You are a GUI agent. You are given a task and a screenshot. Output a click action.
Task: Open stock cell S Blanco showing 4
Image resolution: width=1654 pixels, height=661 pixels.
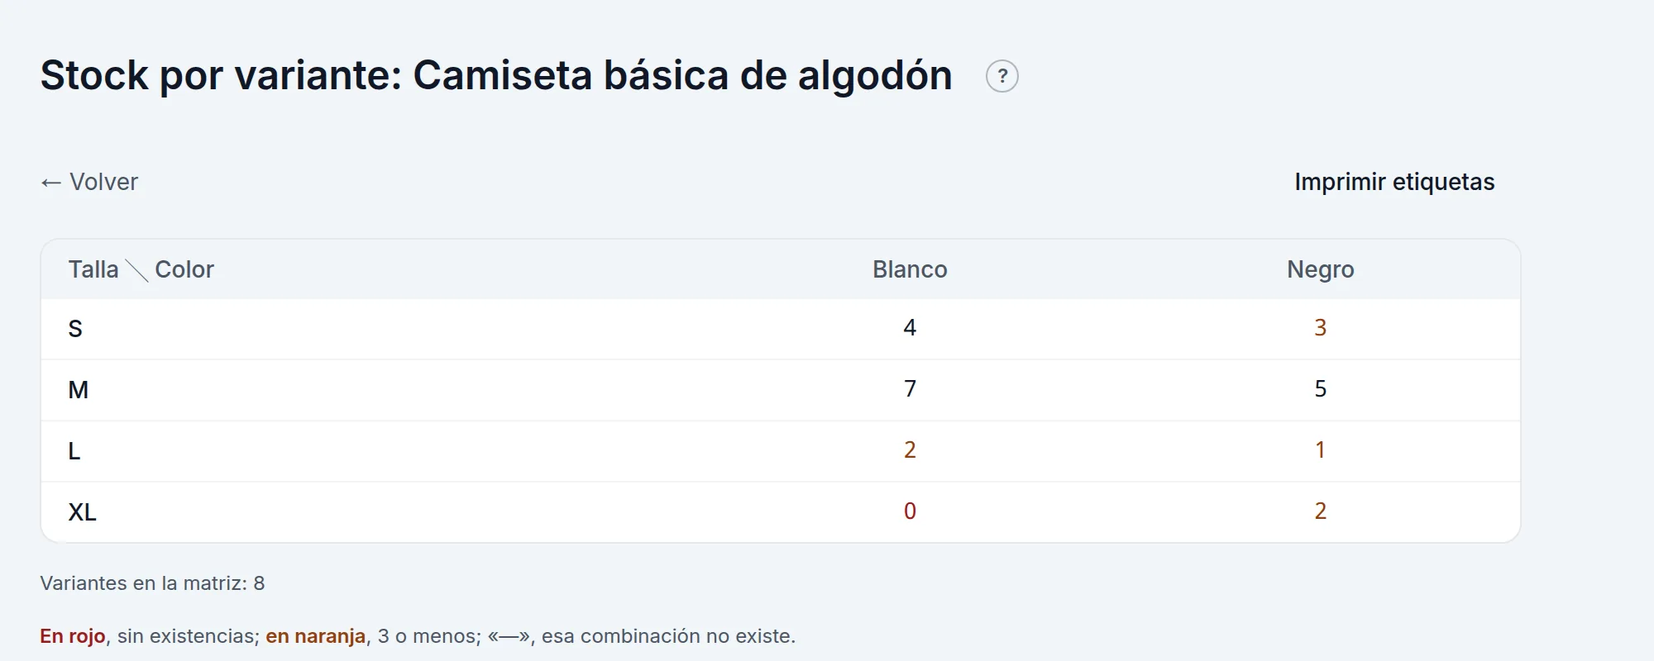click(x=910, y=328)
